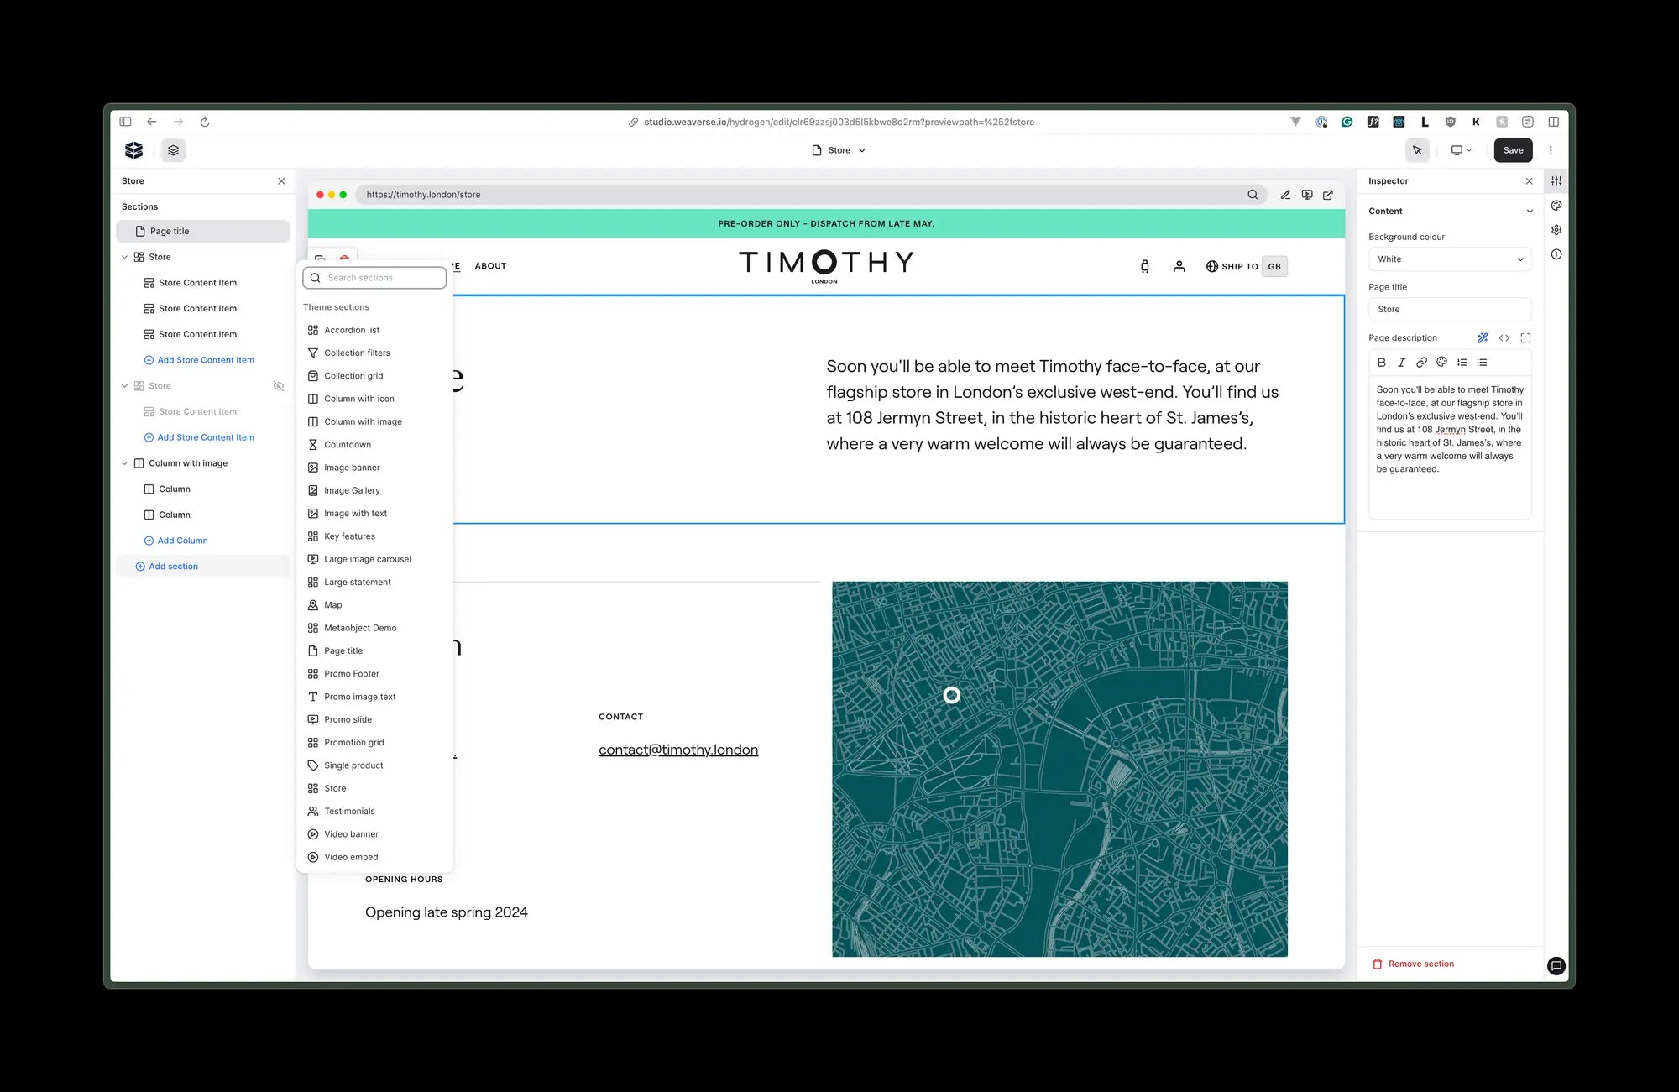Pick Countdown from the section list

(x=347, y=445)
